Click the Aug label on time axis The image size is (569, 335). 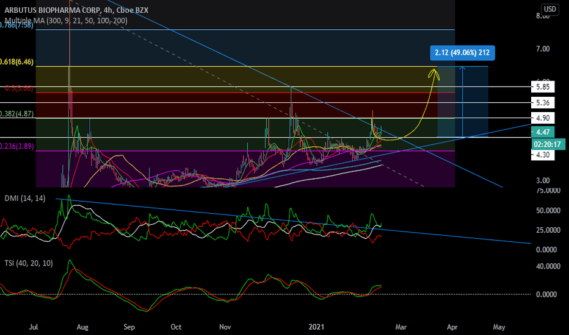coord(82,327)
